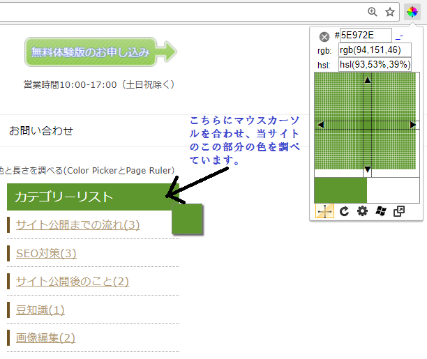
Task: Nudge picker left with the left arrow
Action: [321, 125]
